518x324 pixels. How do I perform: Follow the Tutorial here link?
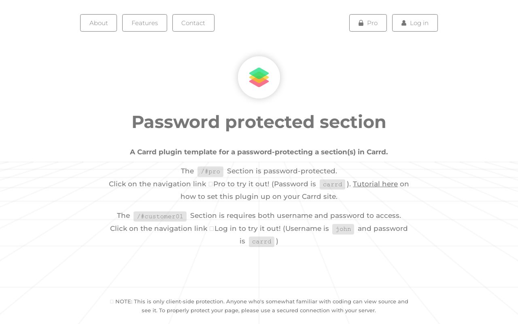(375, 184)
